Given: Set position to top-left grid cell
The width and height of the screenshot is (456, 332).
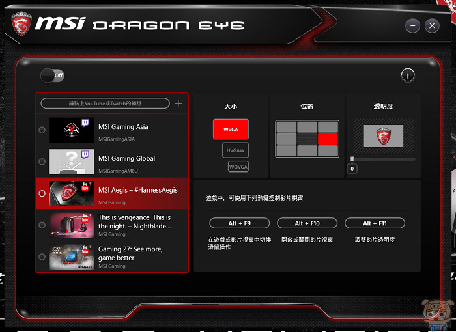Looking at the screenshot, I should tap(287, 127).
